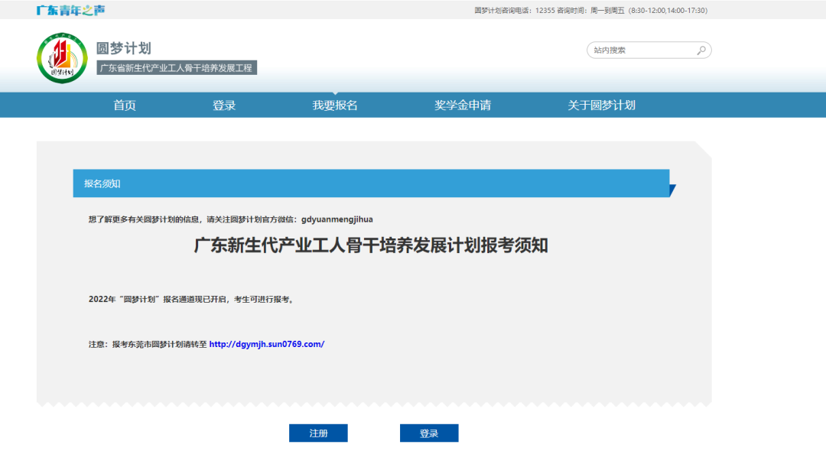Click the 圆梦计划 site title text
The height and width of the screenshot is (464, 826).
[x=124, y=48]
